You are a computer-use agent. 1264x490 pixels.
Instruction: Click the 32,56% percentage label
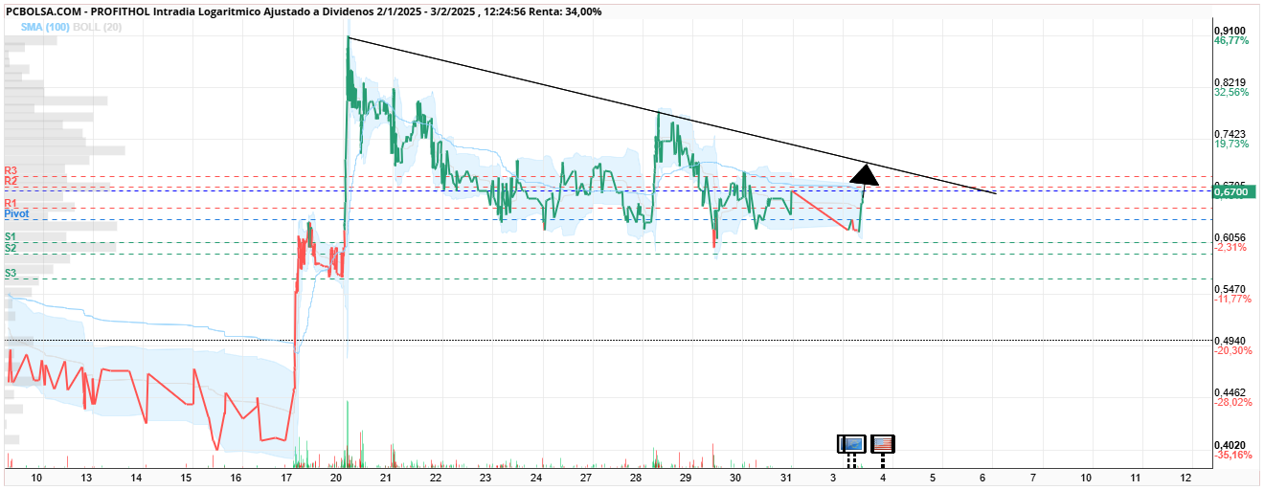click(x=1231, y=93)
